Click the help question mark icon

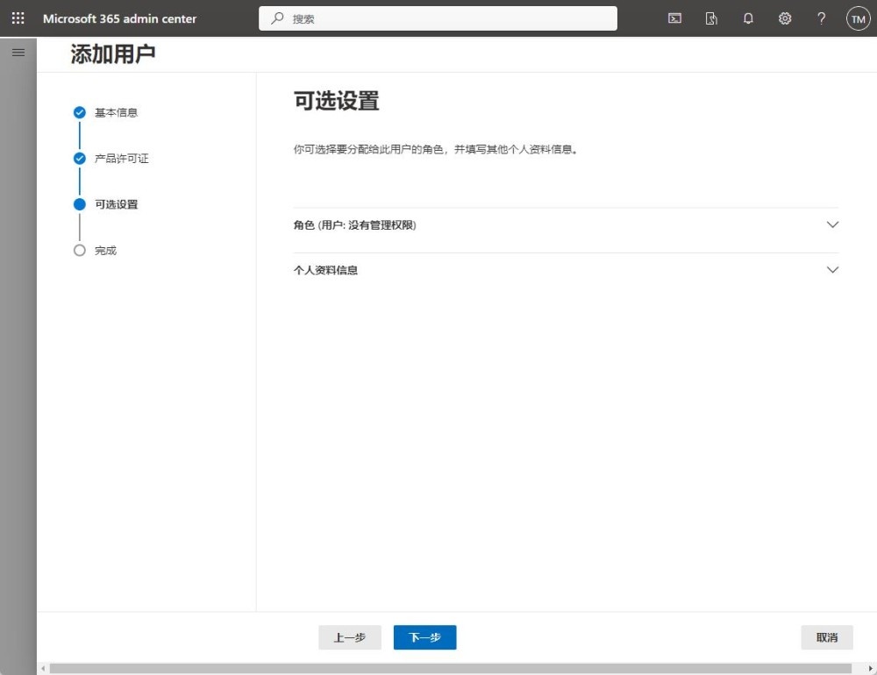pyautogui.click(x=821, y=18)
